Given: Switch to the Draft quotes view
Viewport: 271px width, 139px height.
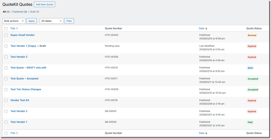Looking at the screenshot, I should coord(33,12).
